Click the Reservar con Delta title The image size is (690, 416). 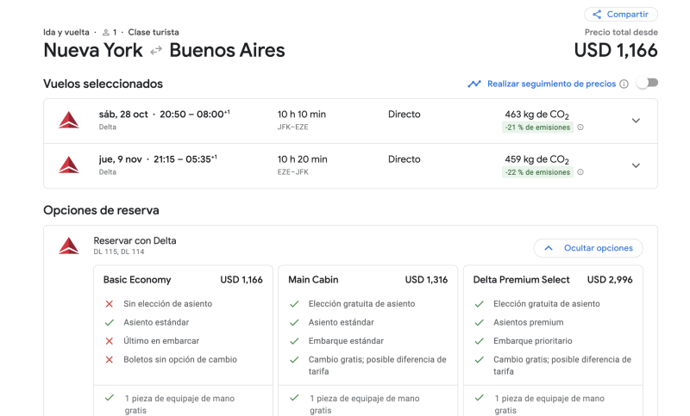[x=135, y=240]
